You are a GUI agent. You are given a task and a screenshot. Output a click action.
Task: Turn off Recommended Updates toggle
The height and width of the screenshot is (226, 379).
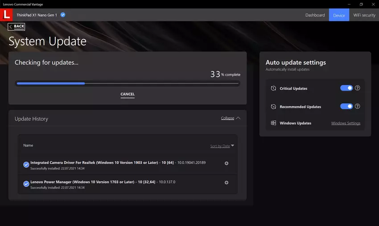point(346,106)
